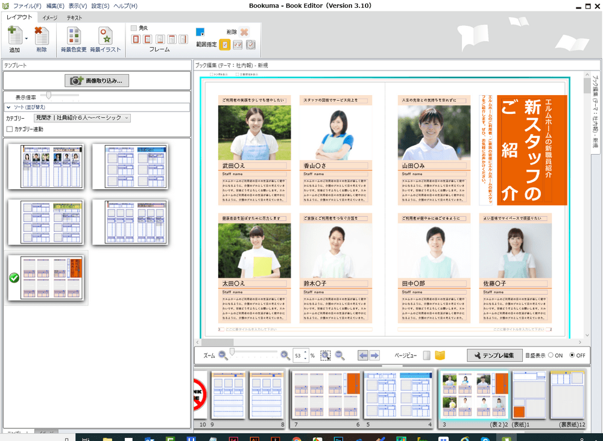Select the yellow open-book page view icon
The height and width of the screenshot is (441, 603).
pyautogui.click(x=440, y=355)
